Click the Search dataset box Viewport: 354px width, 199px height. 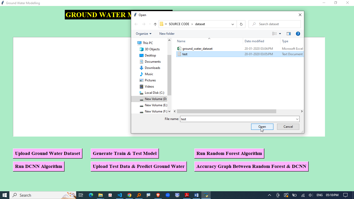click(x=275, y=24)
